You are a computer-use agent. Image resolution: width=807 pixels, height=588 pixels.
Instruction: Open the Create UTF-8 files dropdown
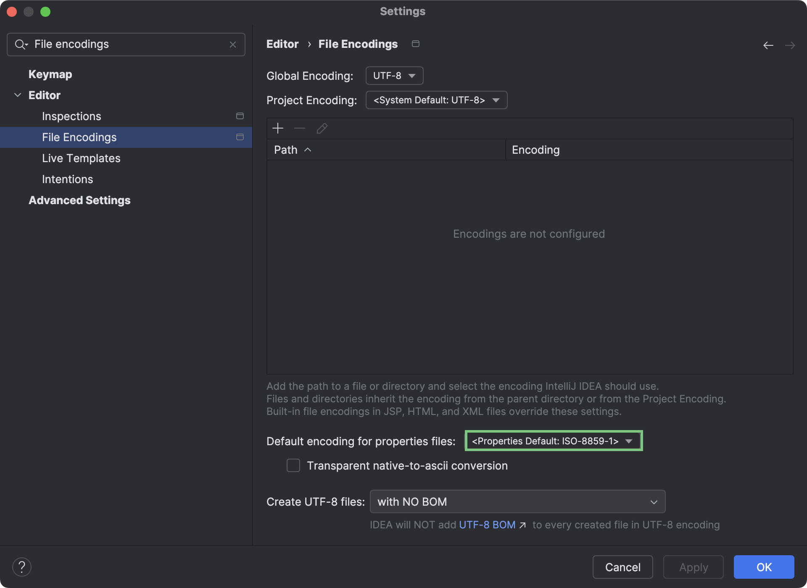517,501
